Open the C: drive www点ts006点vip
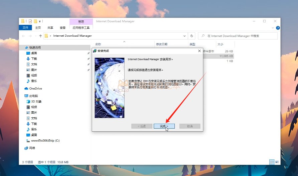The image size is (298, 176). pos(45,141)
